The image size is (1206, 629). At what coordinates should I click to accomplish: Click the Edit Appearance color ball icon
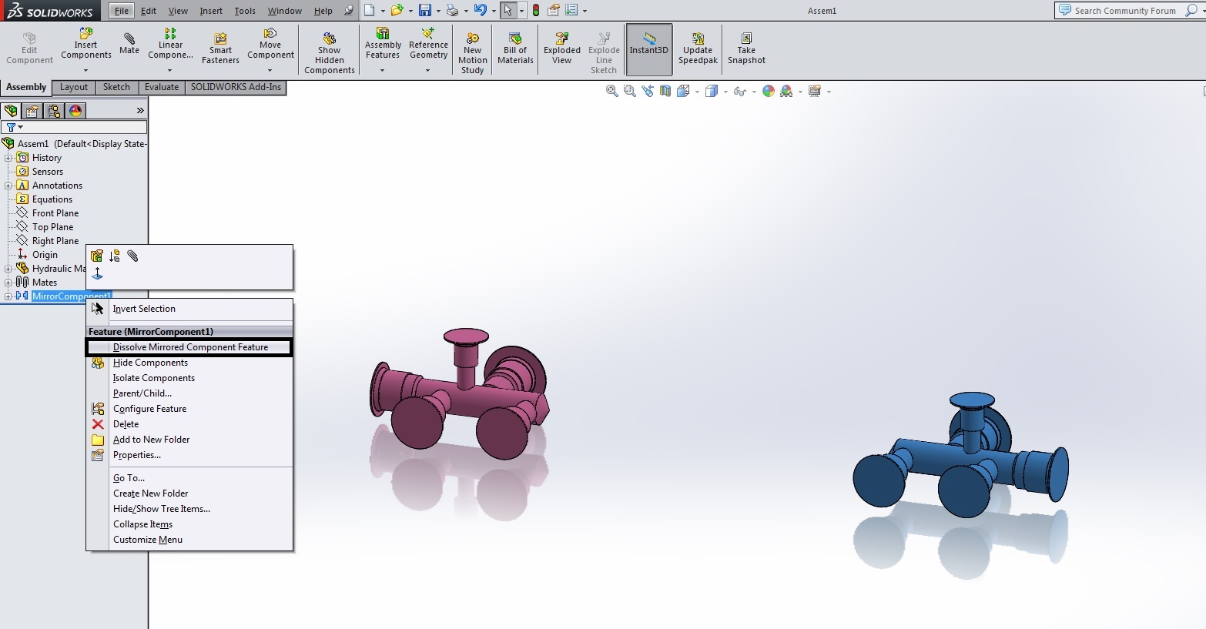[768, 91]
